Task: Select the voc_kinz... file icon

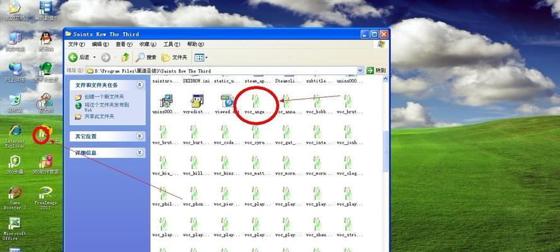Action: tap(225, 163)
